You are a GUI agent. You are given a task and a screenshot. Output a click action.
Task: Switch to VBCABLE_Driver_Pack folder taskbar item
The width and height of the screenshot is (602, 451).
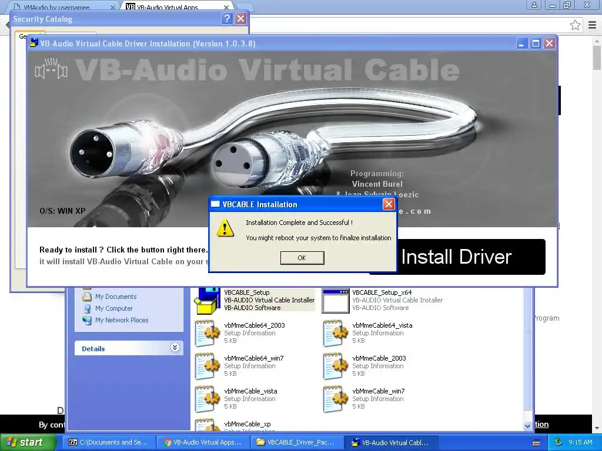pyautogui.click(x=297, y=442)
